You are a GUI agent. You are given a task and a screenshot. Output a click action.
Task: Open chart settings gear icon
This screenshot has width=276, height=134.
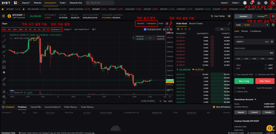pyautogui.click(x=168, y=29)
